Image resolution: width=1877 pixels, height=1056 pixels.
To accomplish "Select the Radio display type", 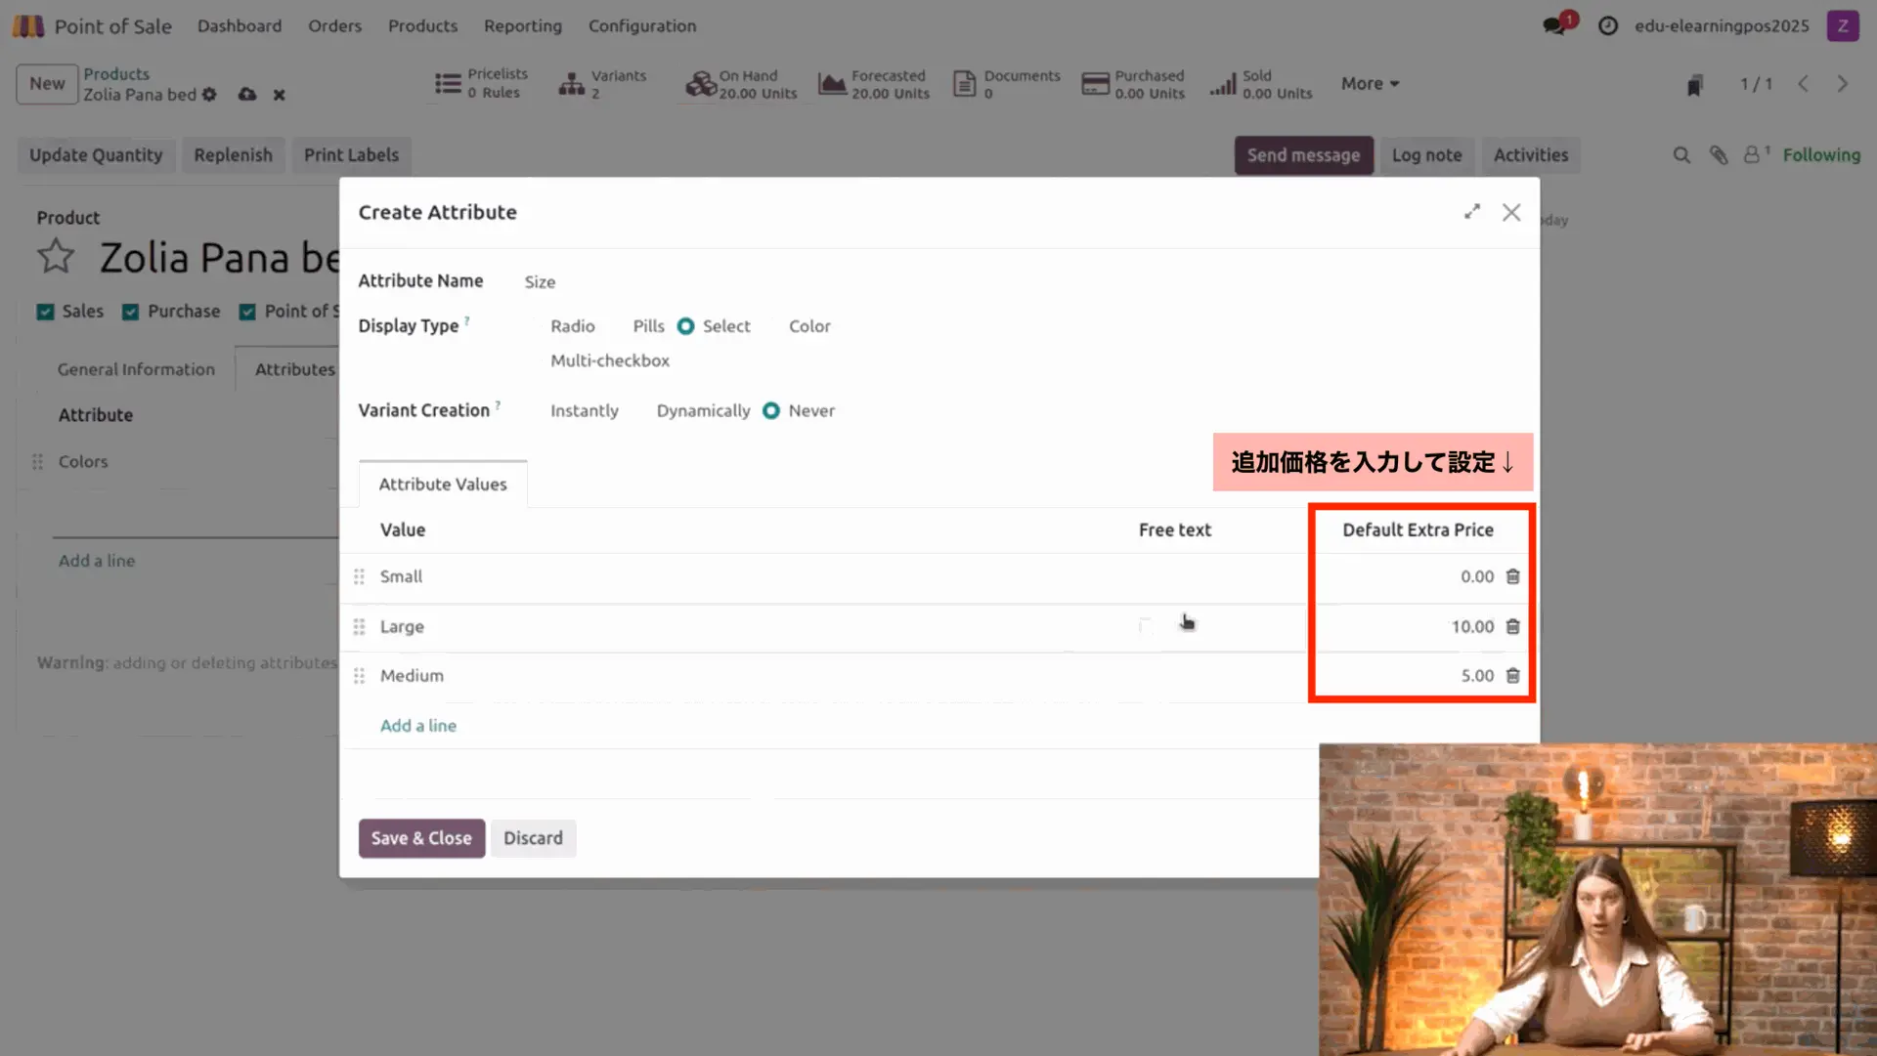I will 572,326.
